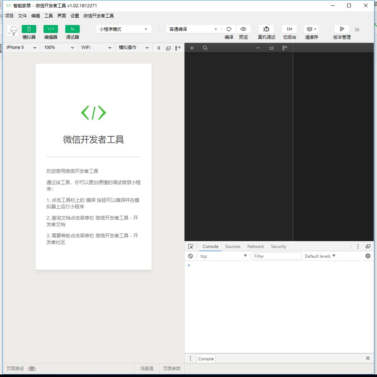Open the 设置 menu
The height and width of the screenshot is (377, 377).
click(75, 16)
